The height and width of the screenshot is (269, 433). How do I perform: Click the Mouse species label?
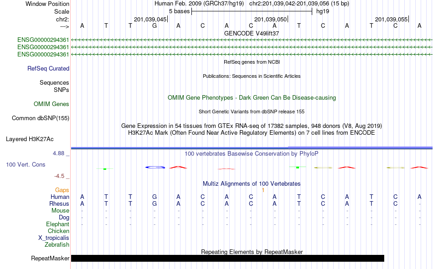[x=60, y=210]
